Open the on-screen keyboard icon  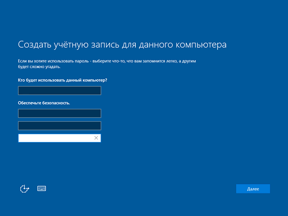(42, 188)
